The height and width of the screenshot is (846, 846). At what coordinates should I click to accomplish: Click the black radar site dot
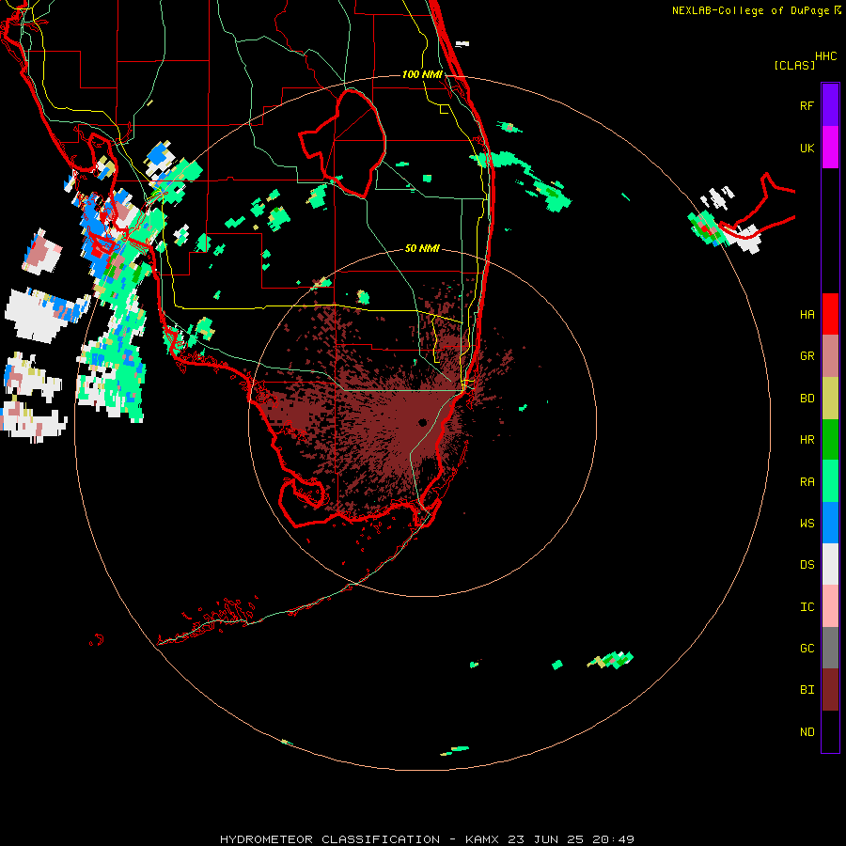[x=422, y=422]
